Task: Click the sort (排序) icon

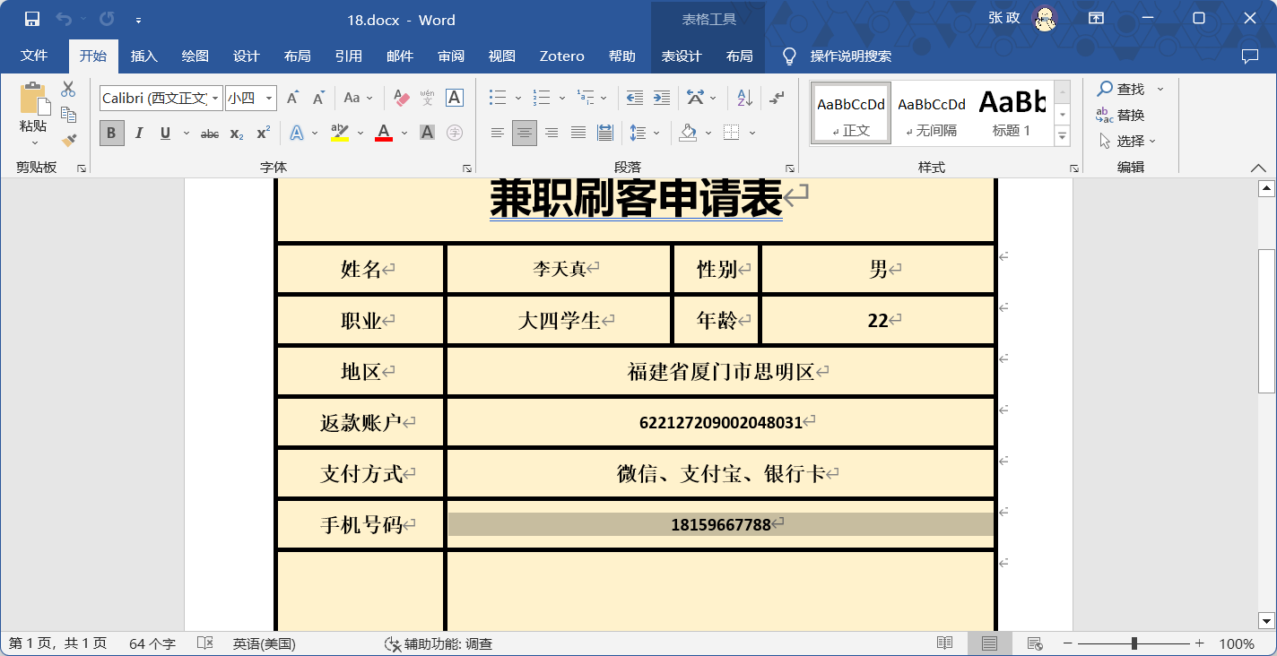Action: coord(743,97)
